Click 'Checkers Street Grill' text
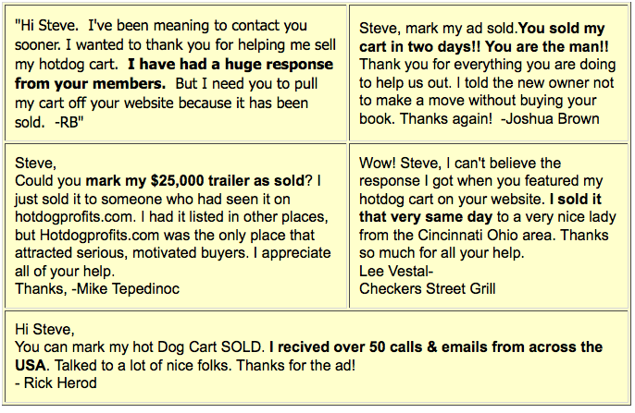Image resolution: width=635 pixels, height=413 pixels. tap(428, 289)
